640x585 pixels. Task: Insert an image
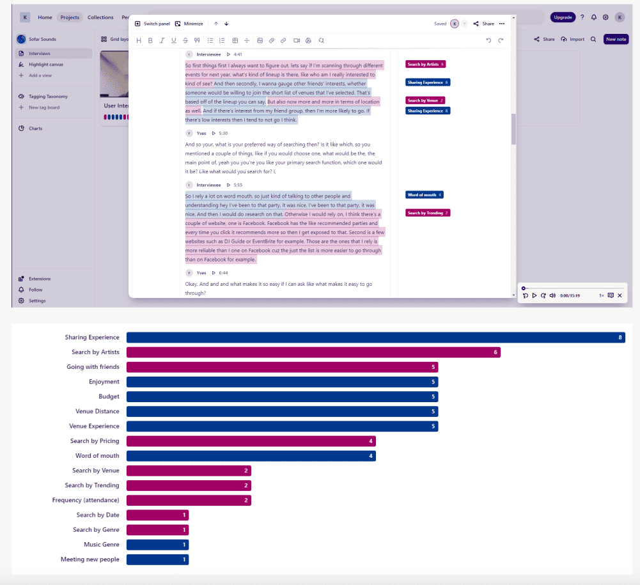click(260, 40)
